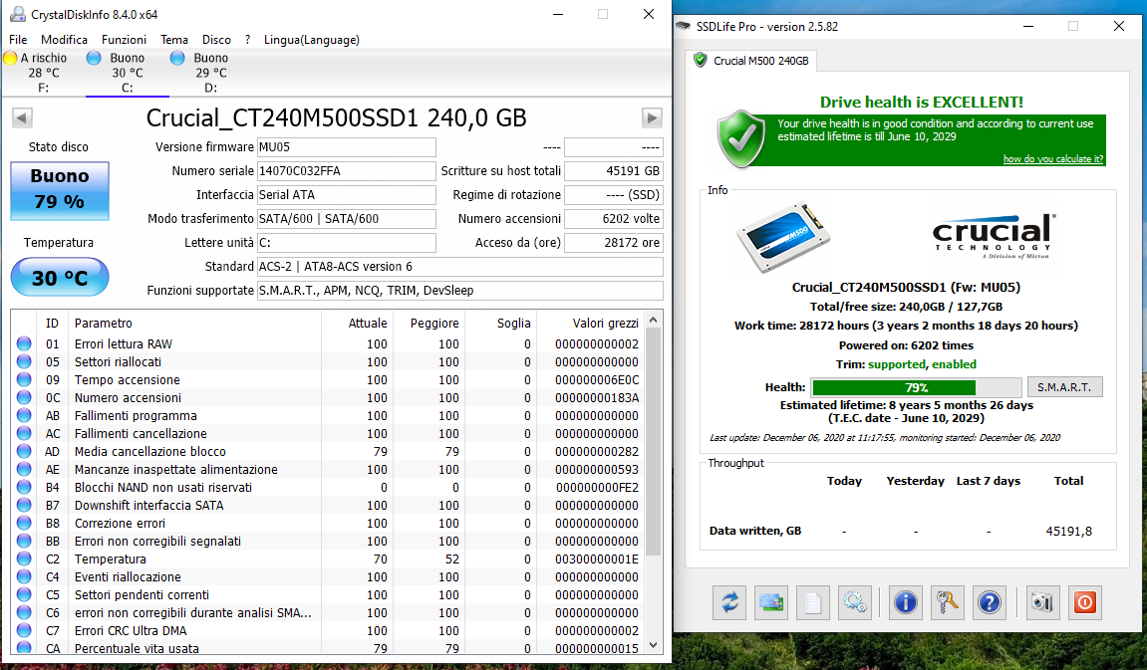The image size is (1147, 670).
Task: Open the File menu
Action: 18,40
